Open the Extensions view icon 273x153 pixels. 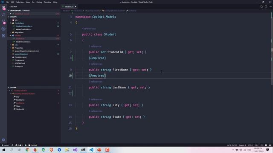[3, 36]
